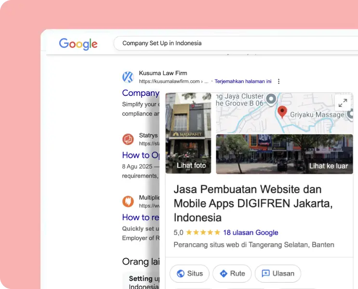This screenshot has height=289, width=358.
Task: Click the red location pin on the map
Action: pyautogui.click(x=282, y=112)
